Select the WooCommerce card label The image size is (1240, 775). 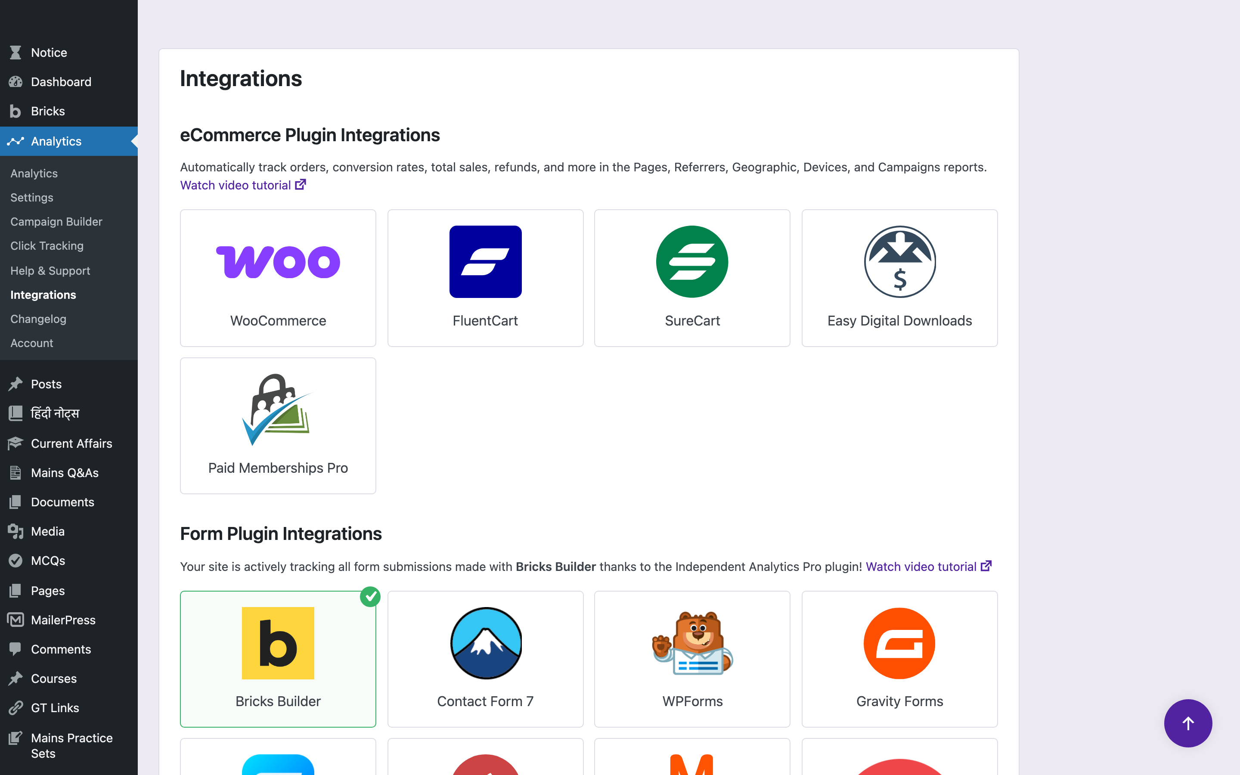[x=278, y=320]
